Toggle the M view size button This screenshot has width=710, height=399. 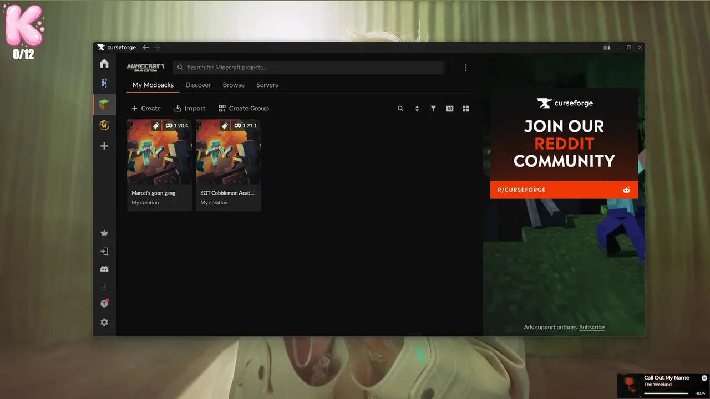coord(450,109)
